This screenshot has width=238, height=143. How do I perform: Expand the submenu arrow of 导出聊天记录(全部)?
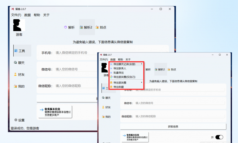(142, 64)
